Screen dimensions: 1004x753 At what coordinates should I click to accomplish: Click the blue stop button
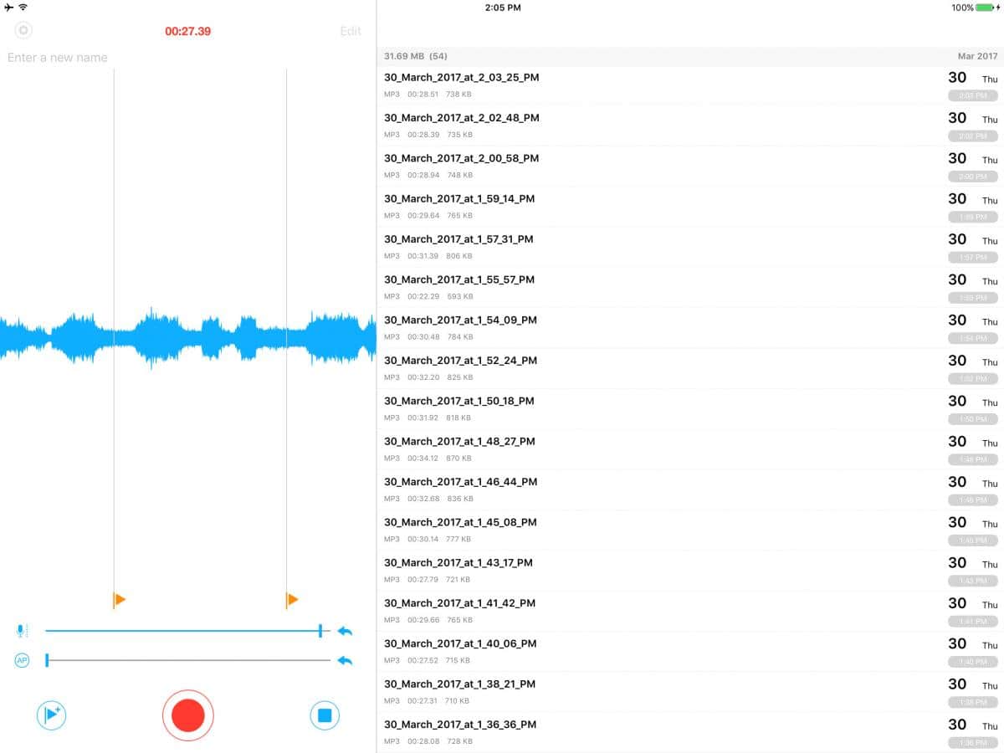pos(325,715)
